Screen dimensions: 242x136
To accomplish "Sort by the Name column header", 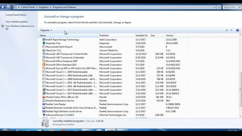I will (68, 36).
